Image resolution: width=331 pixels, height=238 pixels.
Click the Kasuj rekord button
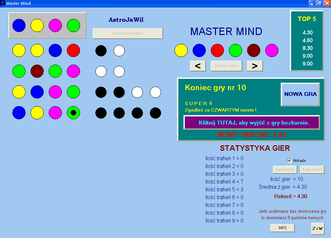point(312,170)
